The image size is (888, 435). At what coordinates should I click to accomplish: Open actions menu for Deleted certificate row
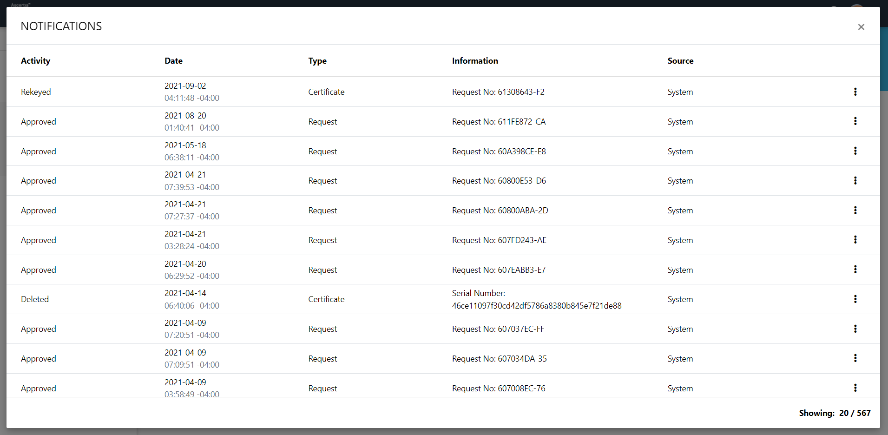click(855, 299)
